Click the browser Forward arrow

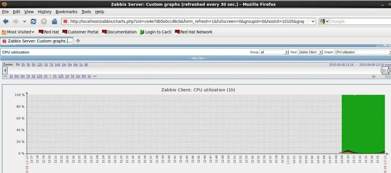tap(16, 21)
